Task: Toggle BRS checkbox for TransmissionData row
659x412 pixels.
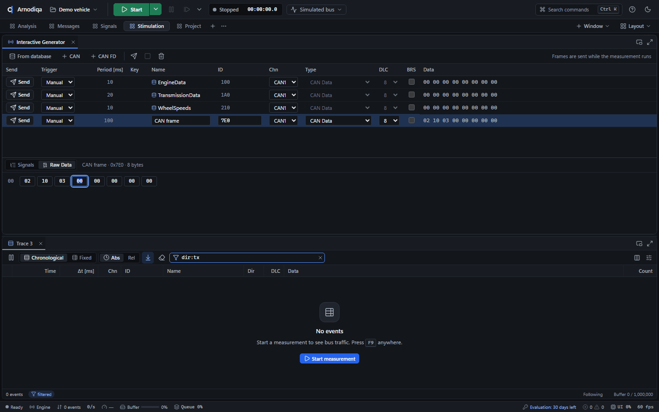Action: pyautogui.click(x=411, y=95)
